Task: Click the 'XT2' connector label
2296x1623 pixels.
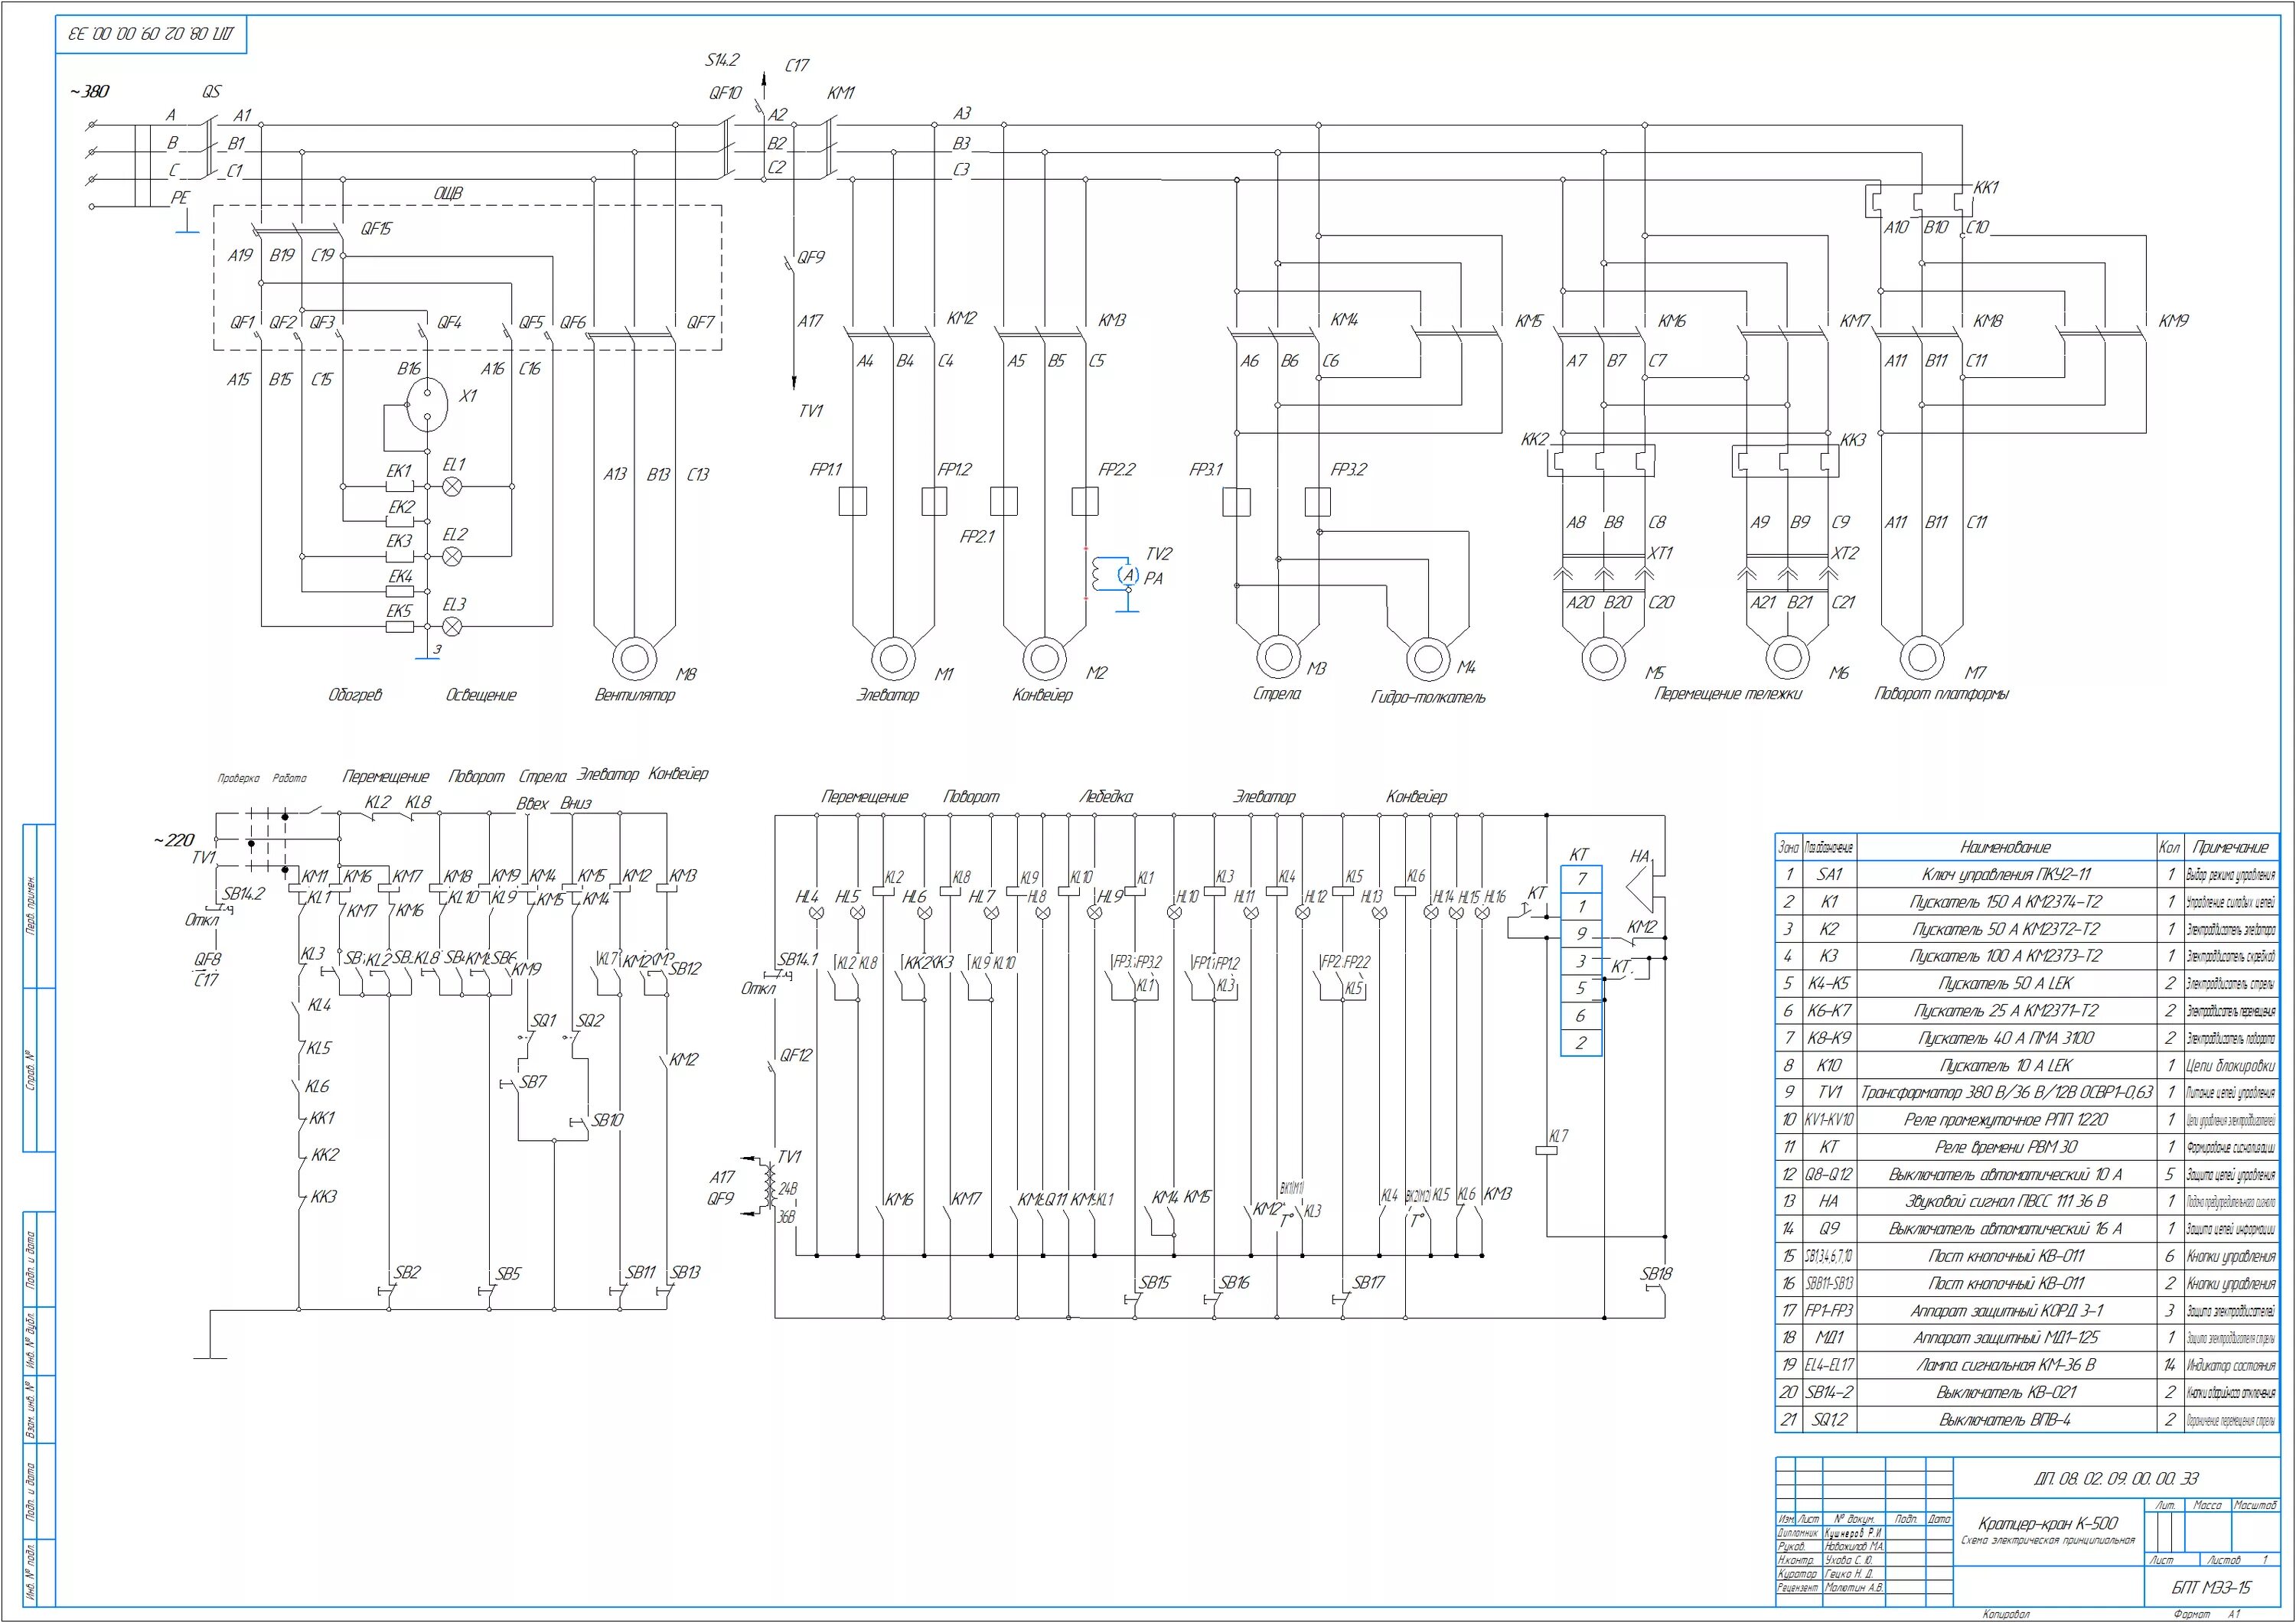Action: [x=1845, y=553]
